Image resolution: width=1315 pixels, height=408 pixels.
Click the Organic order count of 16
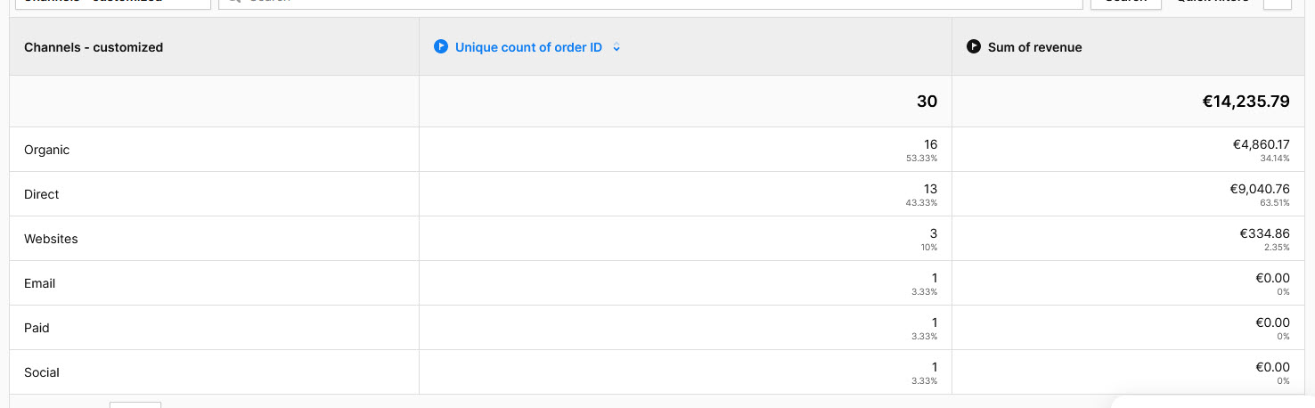930,144
